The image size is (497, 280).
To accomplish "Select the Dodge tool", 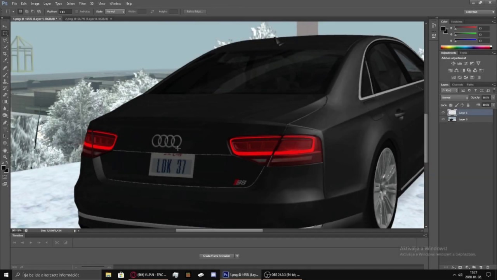I will (x=5, y=115).
